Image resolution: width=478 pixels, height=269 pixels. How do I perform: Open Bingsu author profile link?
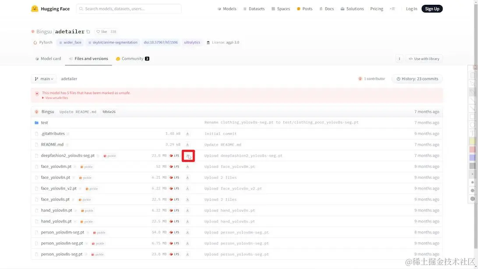pos(44,32)
